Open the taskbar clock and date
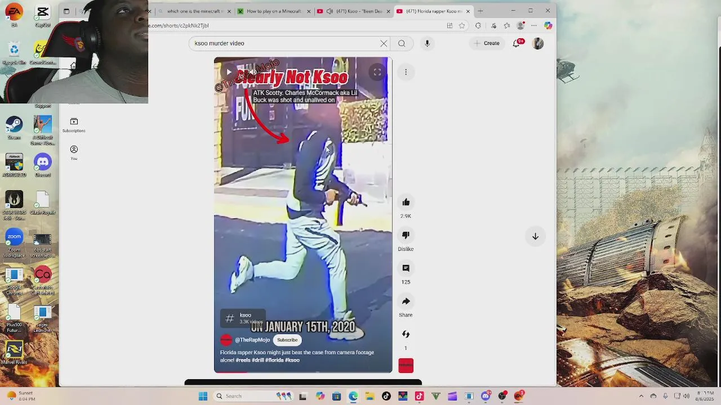721x405 pixels. pyautogui.click(x=705, y=396)
